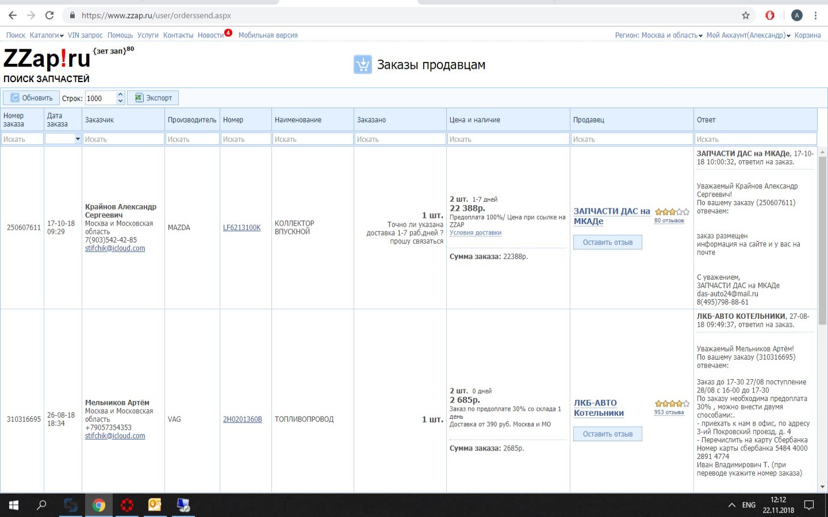
Task: Click the Экспорт button
Action: 153,98
